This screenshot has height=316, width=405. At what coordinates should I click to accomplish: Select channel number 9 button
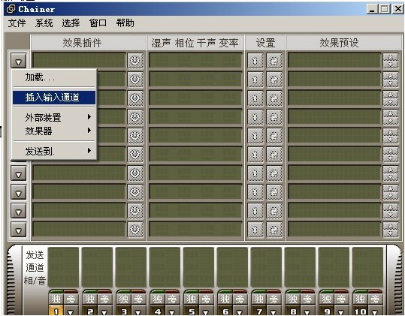327,311
